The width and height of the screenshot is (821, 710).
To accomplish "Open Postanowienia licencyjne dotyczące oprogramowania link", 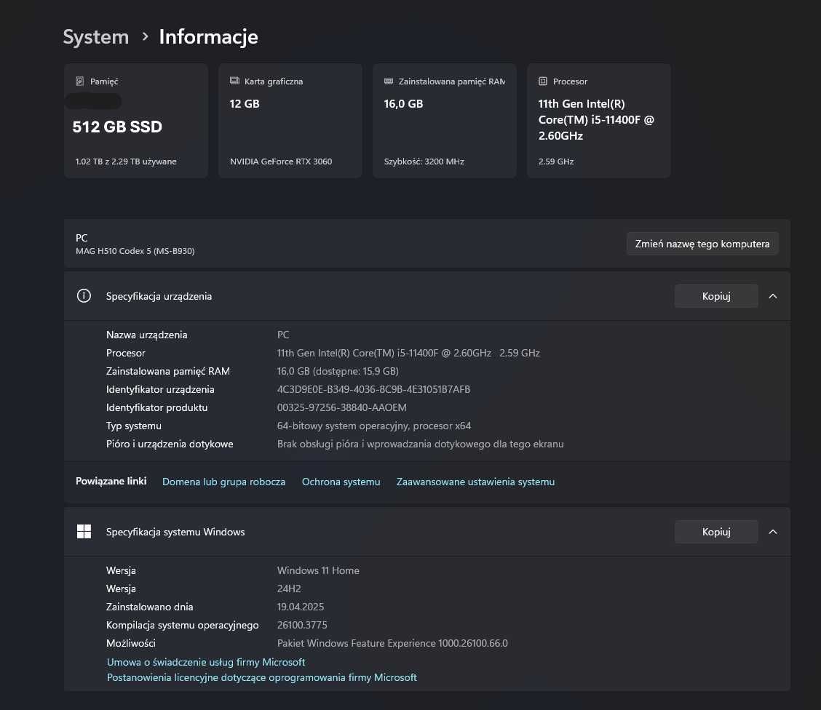I will click(x=262, y=677).
